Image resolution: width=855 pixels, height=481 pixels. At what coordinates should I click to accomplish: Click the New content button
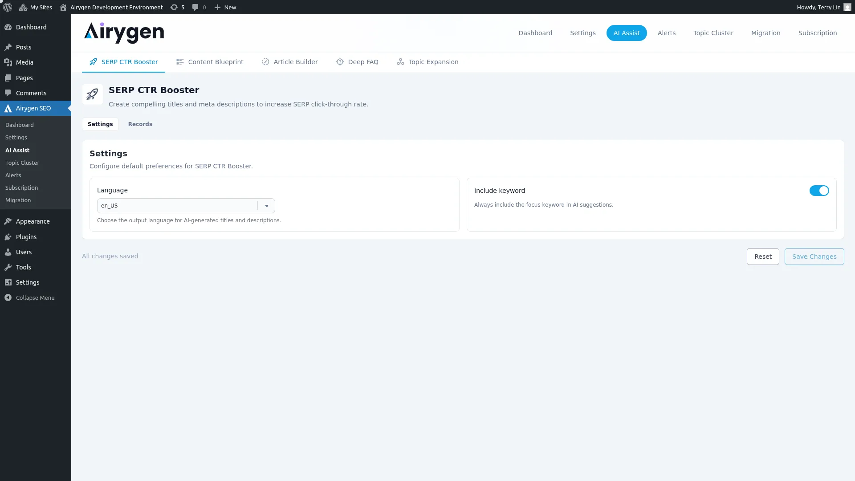[225, 7]
